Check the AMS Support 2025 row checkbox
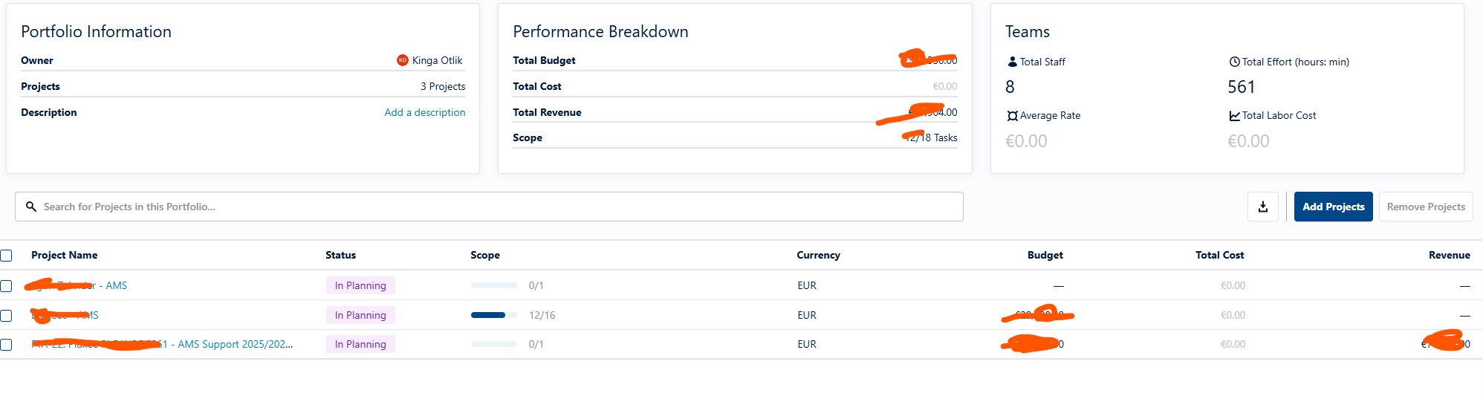1483x399 pixels. tap(6, 345)
